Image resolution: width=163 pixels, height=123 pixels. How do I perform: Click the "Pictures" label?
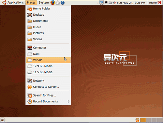(x=38, y=33)
